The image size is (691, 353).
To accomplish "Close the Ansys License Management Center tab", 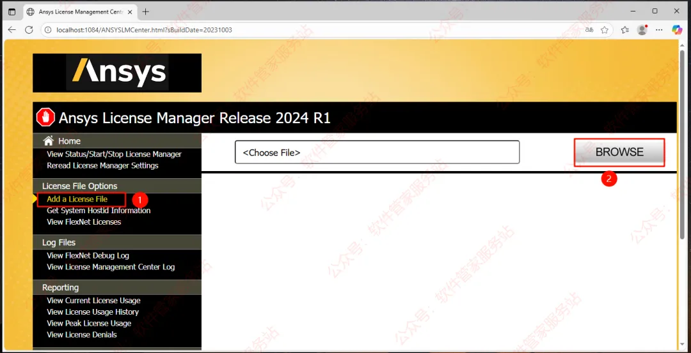I will (x=130, y=12).
